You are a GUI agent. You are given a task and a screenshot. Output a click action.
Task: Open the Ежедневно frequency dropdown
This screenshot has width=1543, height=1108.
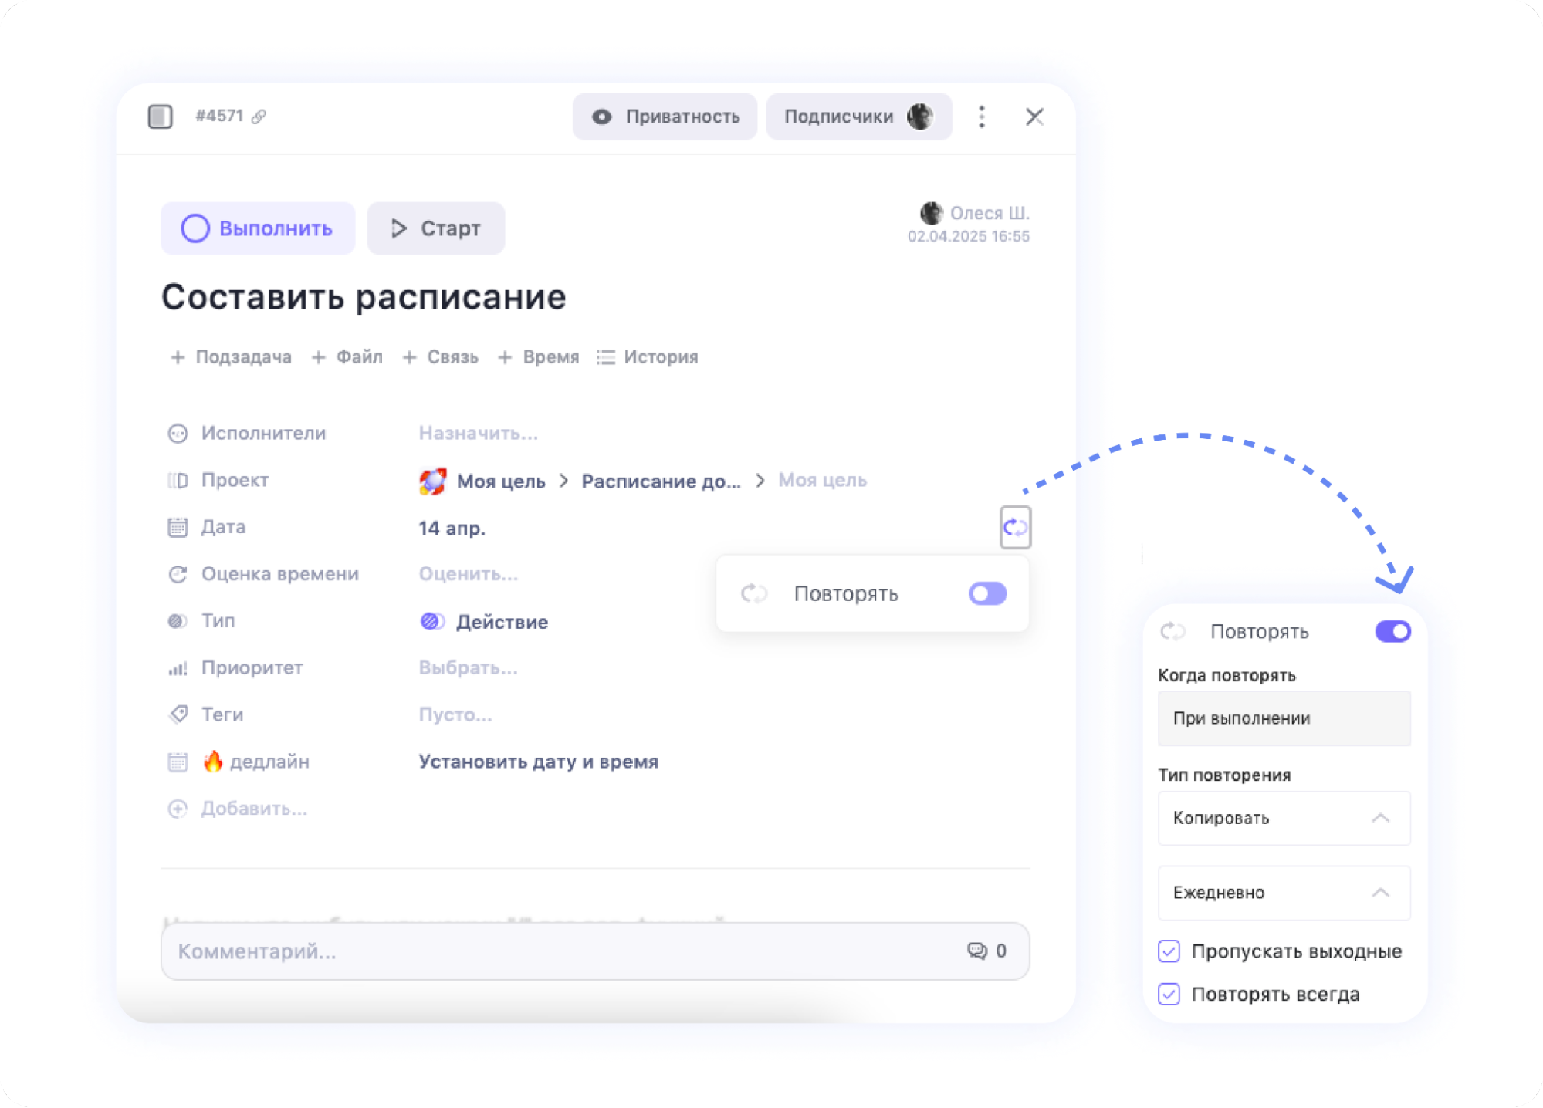pos(1381,893)
